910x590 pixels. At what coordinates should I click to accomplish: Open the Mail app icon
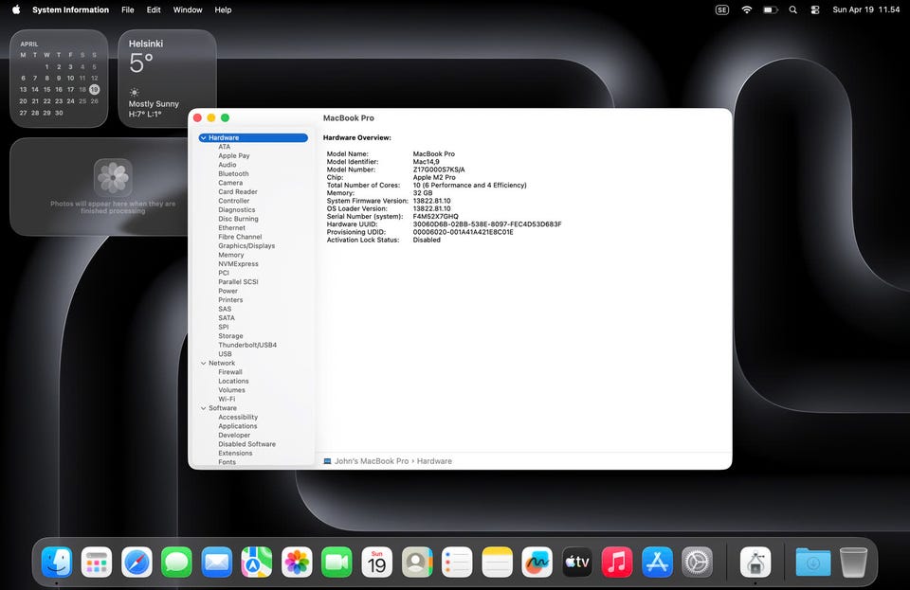(x=216, y=563)
